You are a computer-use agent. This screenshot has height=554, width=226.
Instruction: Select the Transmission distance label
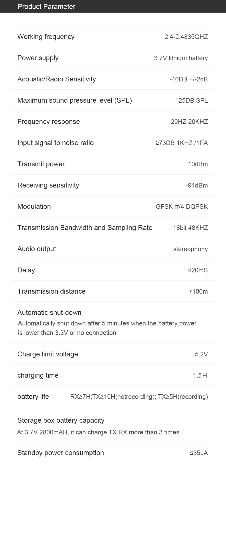(x=51, y=291)
